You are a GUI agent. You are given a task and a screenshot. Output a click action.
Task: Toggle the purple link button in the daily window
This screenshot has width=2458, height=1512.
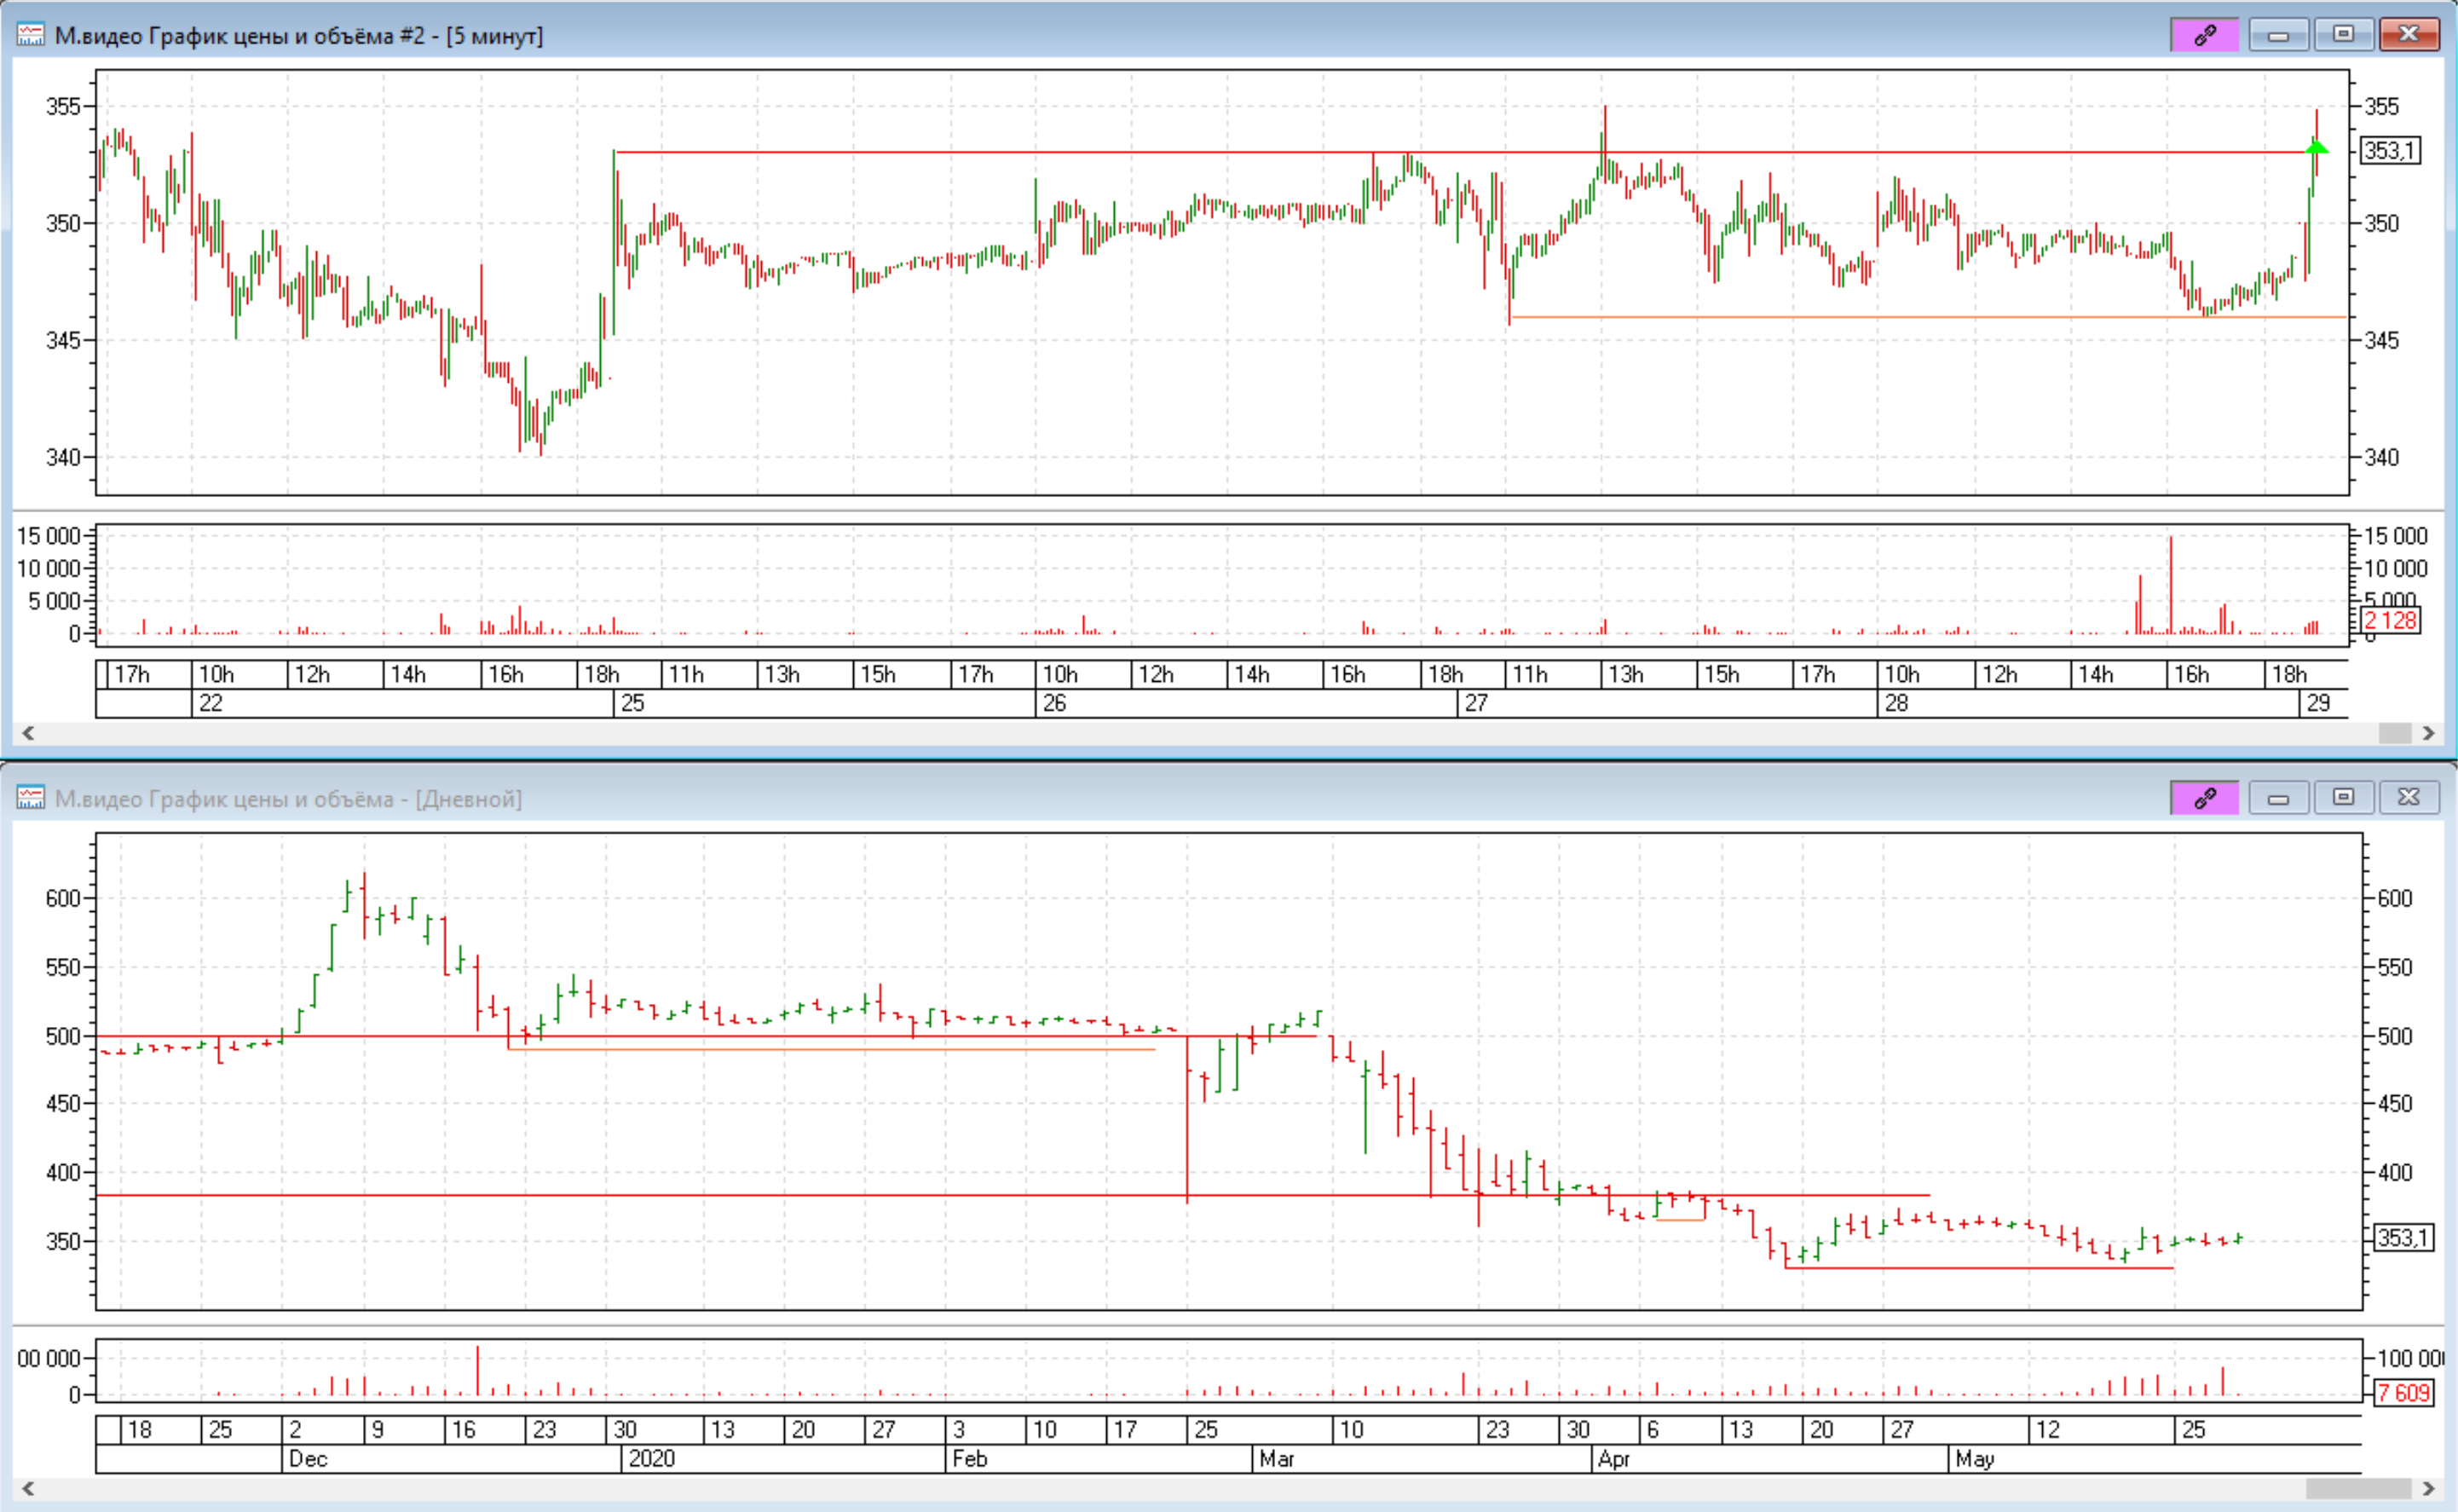tap(2204, 798)
